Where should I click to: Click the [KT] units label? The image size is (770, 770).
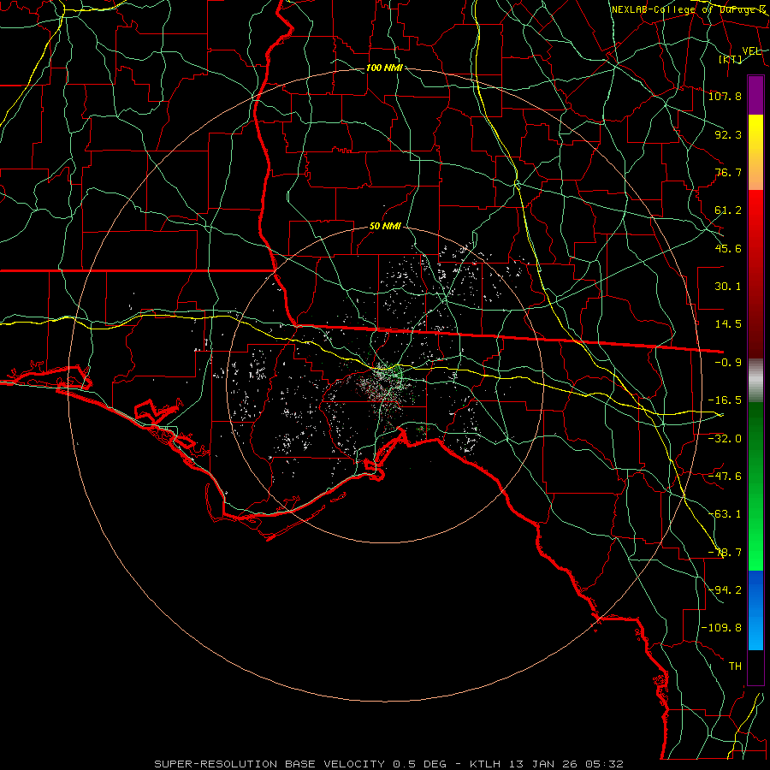click(731, 59)
